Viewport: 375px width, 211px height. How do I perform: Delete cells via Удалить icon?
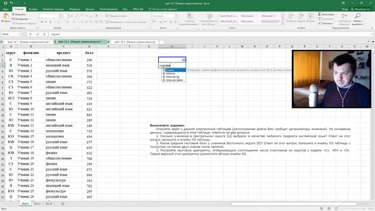click(x=301, y=18)
